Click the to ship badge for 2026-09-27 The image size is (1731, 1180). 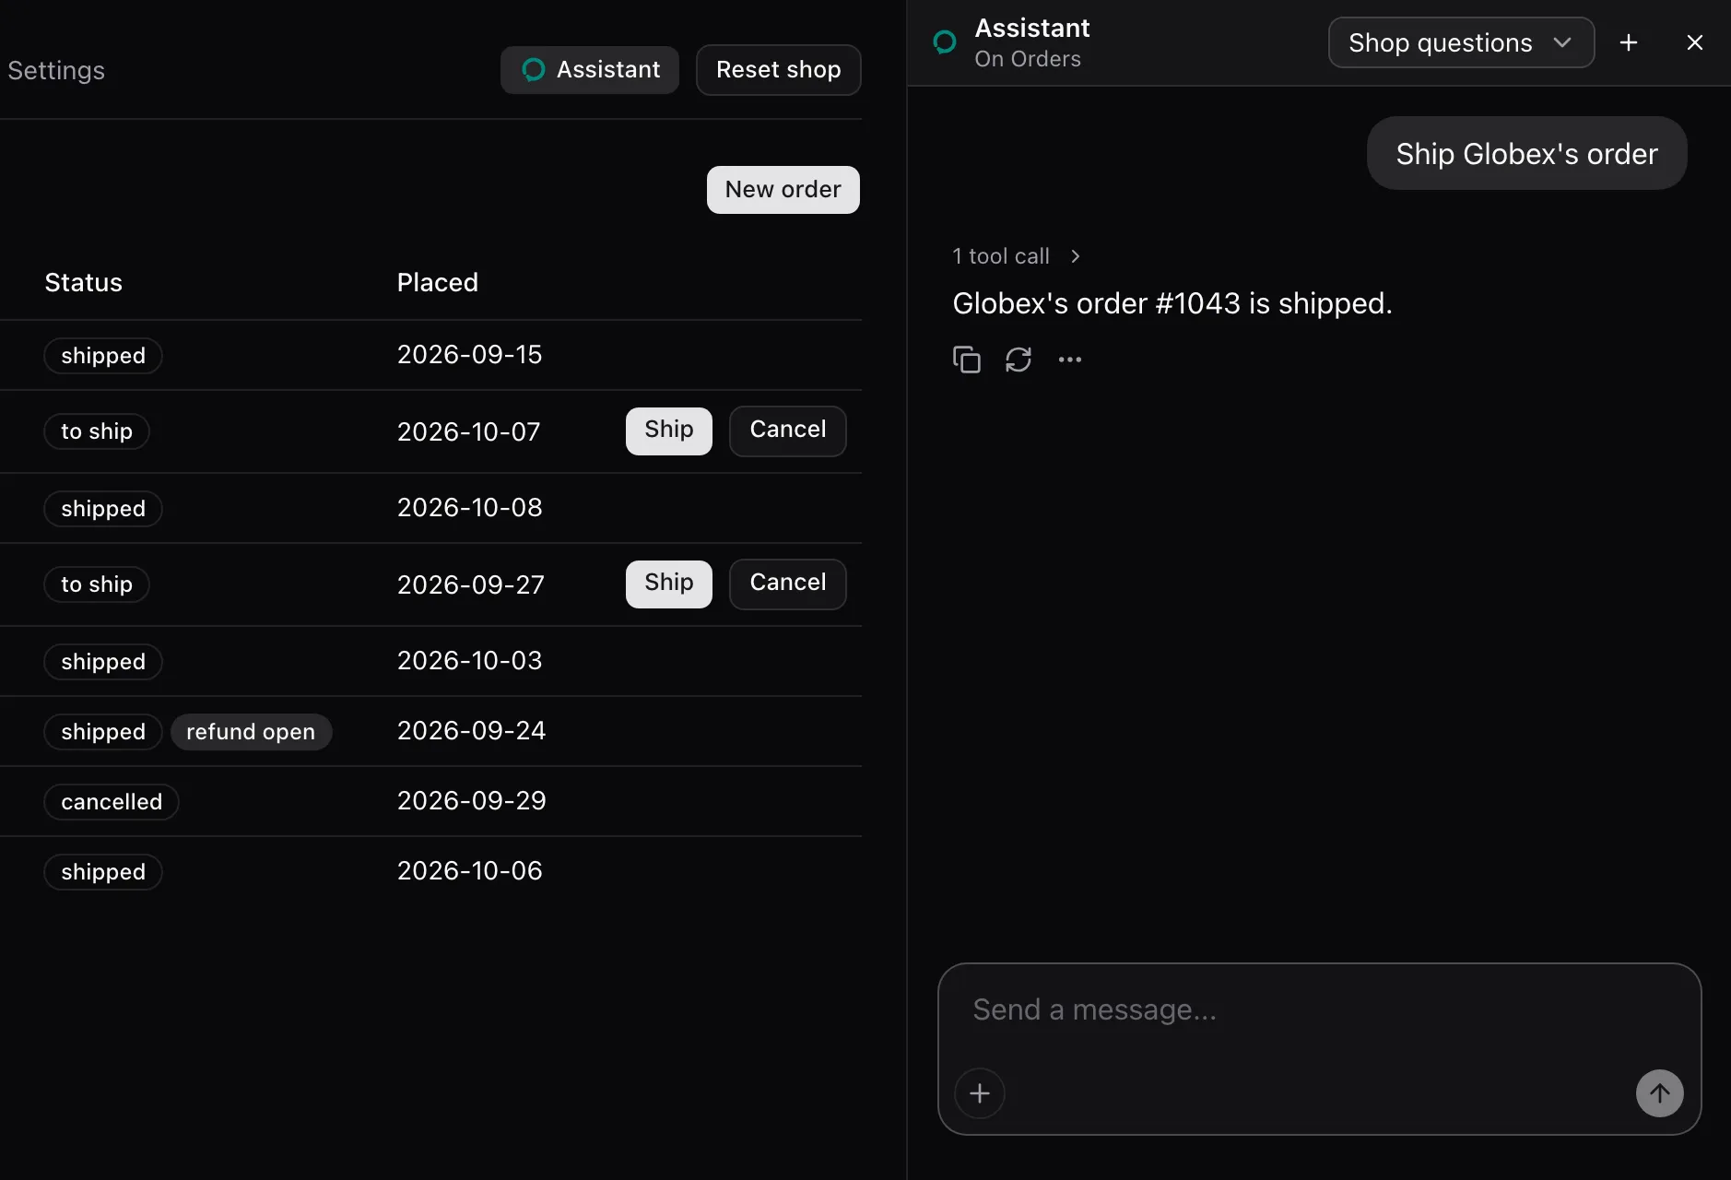pos(97,584)
